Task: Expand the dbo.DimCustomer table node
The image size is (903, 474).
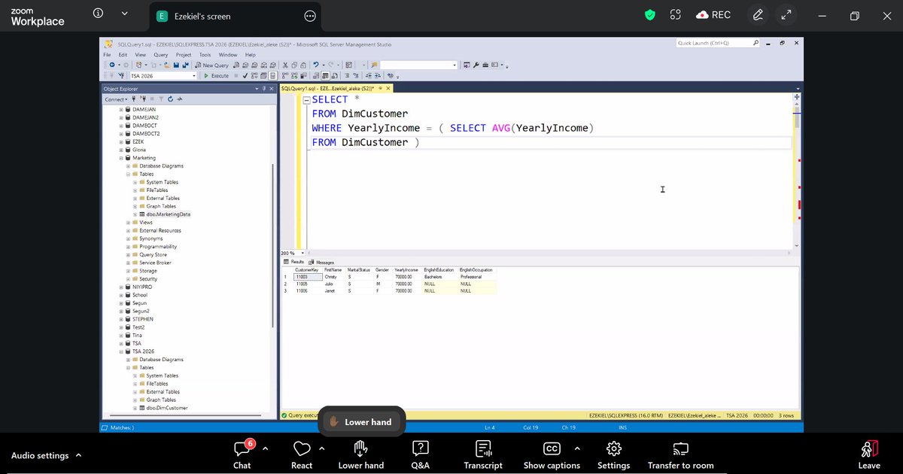Action: pyautogui.click(x=135, y=408)
